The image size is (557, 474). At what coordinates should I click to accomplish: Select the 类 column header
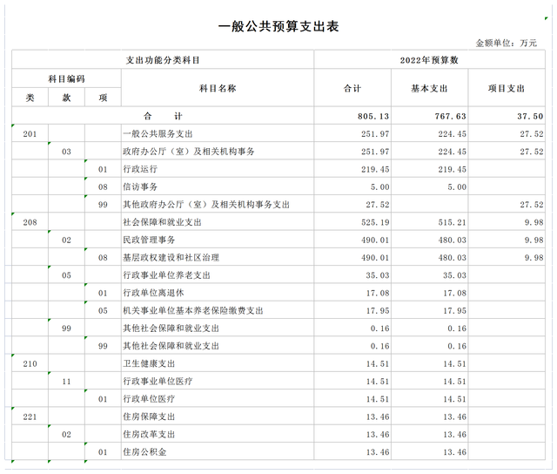(30, 98)
